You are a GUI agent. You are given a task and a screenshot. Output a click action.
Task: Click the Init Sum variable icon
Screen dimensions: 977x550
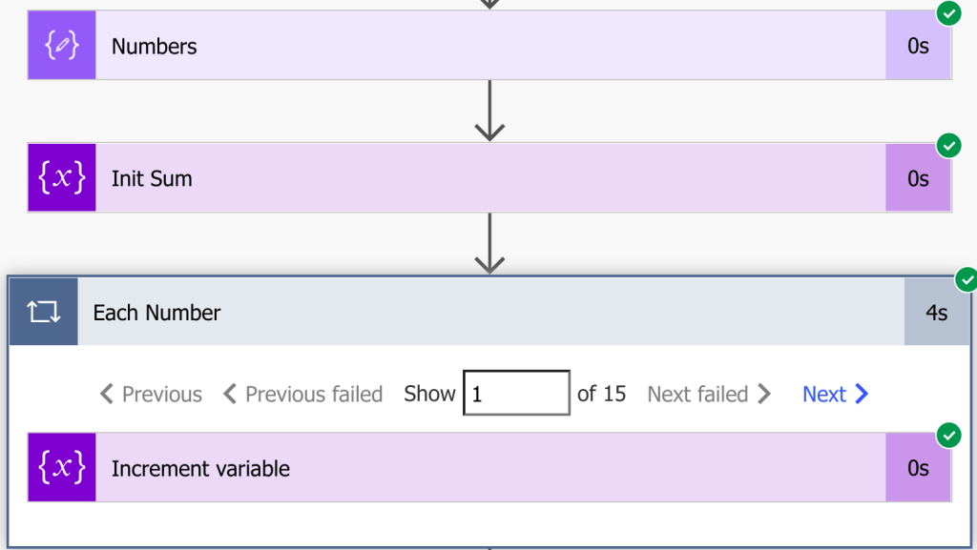62,178
